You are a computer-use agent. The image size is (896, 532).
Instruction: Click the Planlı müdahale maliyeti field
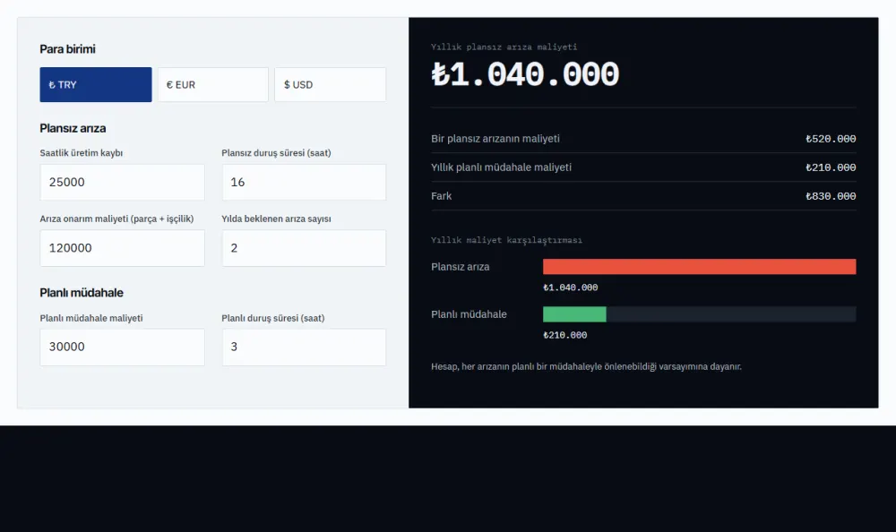coord(122,347)
